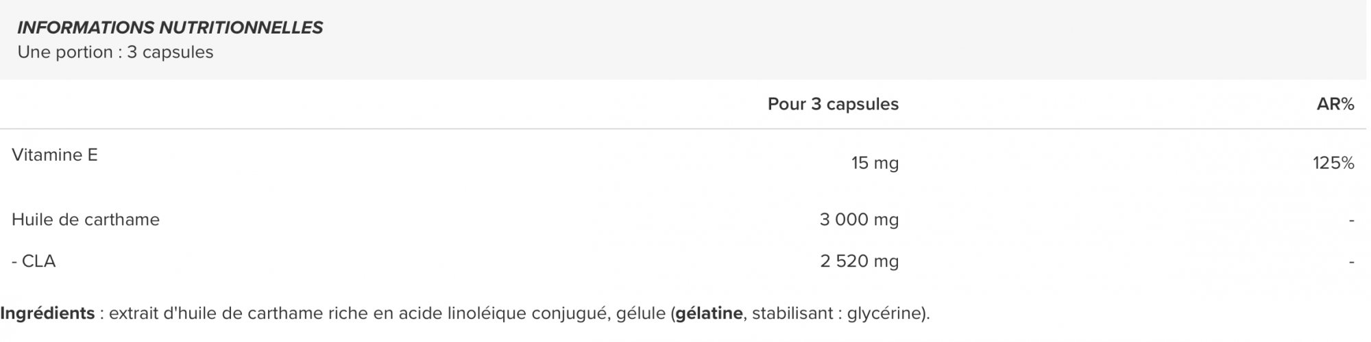Click the 2 520 mg value

pos(859,261)
